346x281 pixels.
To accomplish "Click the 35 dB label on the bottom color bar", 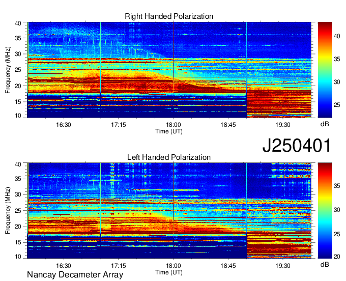I will (337, 186).
